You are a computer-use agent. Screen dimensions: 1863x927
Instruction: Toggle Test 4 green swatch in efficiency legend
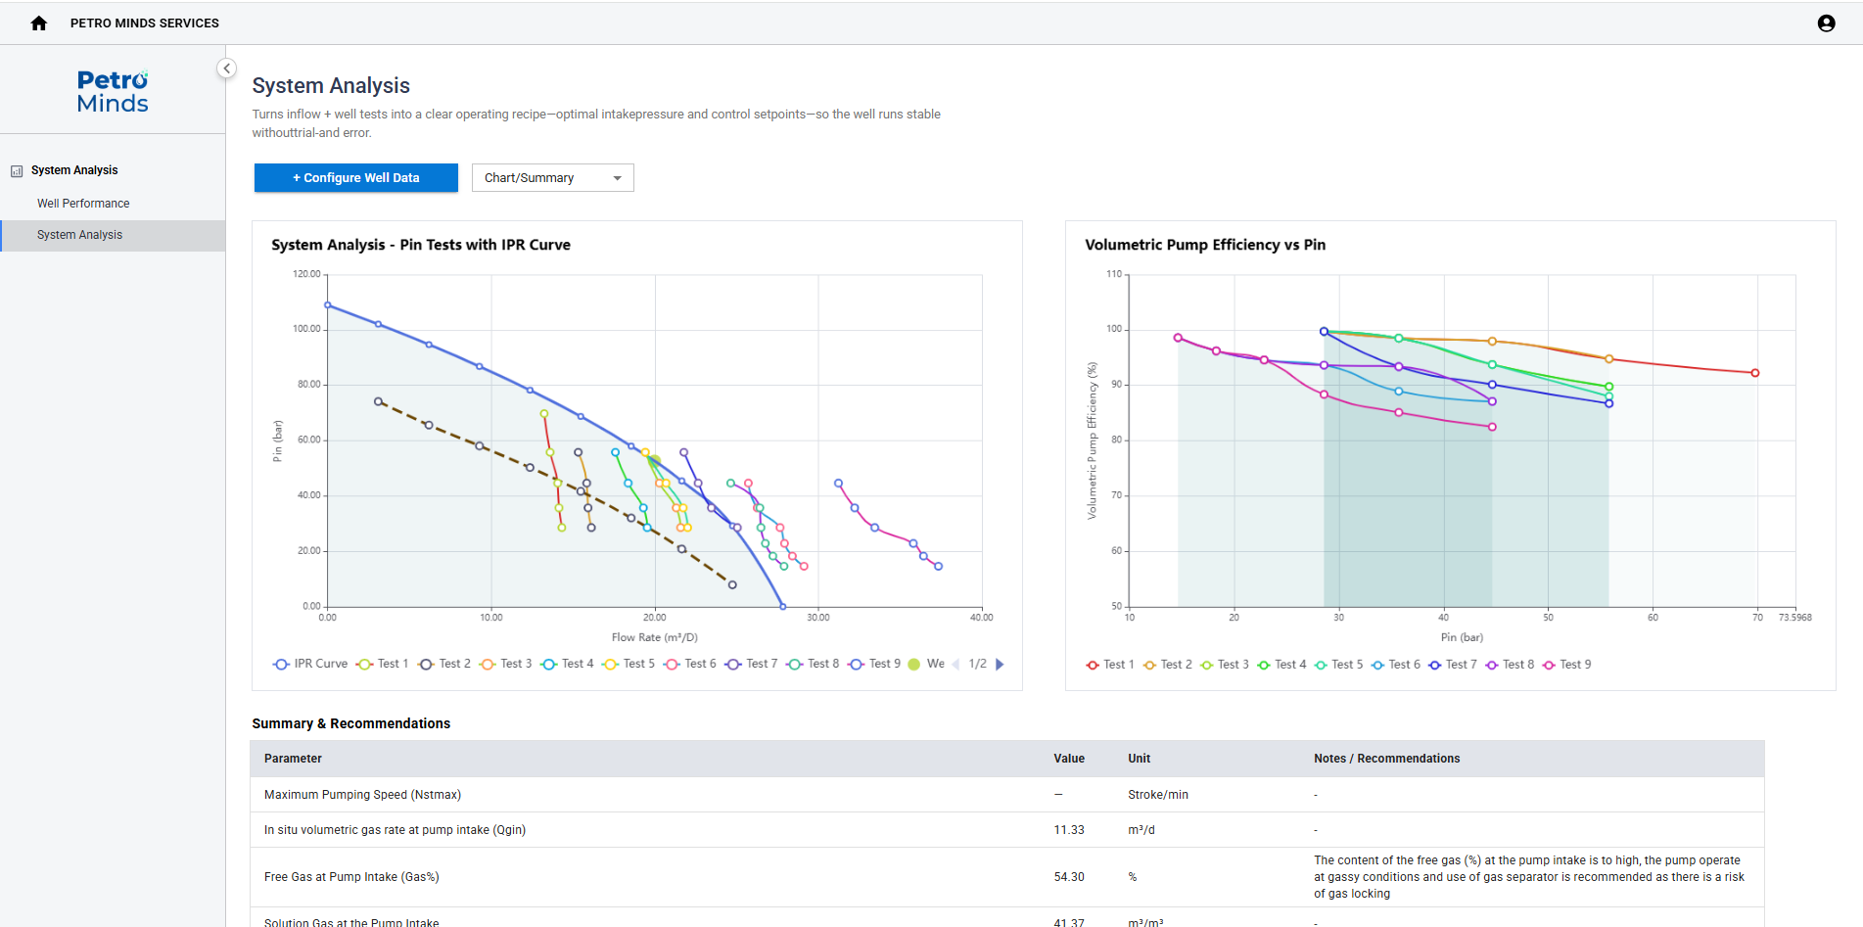pyautogui.click(x=1264, y=666)
